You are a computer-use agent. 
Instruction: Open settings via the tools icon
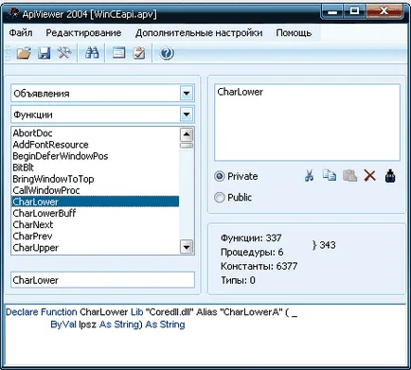click(x=64, y=53)
